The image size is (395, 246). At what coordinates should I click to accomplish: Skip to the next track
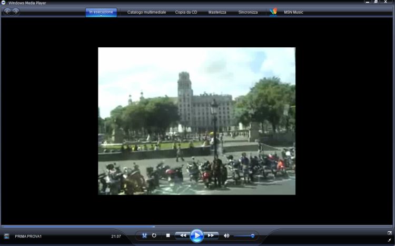click(211, 235)
